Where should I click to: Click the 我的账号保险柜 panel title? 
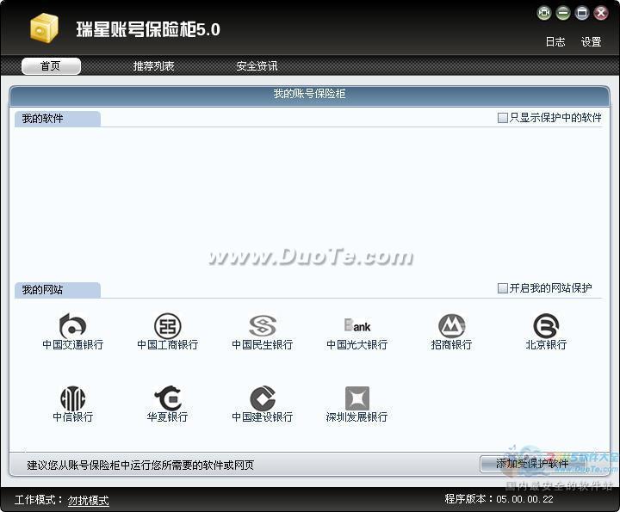[x=309, y=94]
